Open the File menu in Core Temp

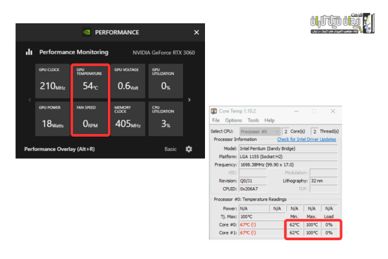point(216,120)
